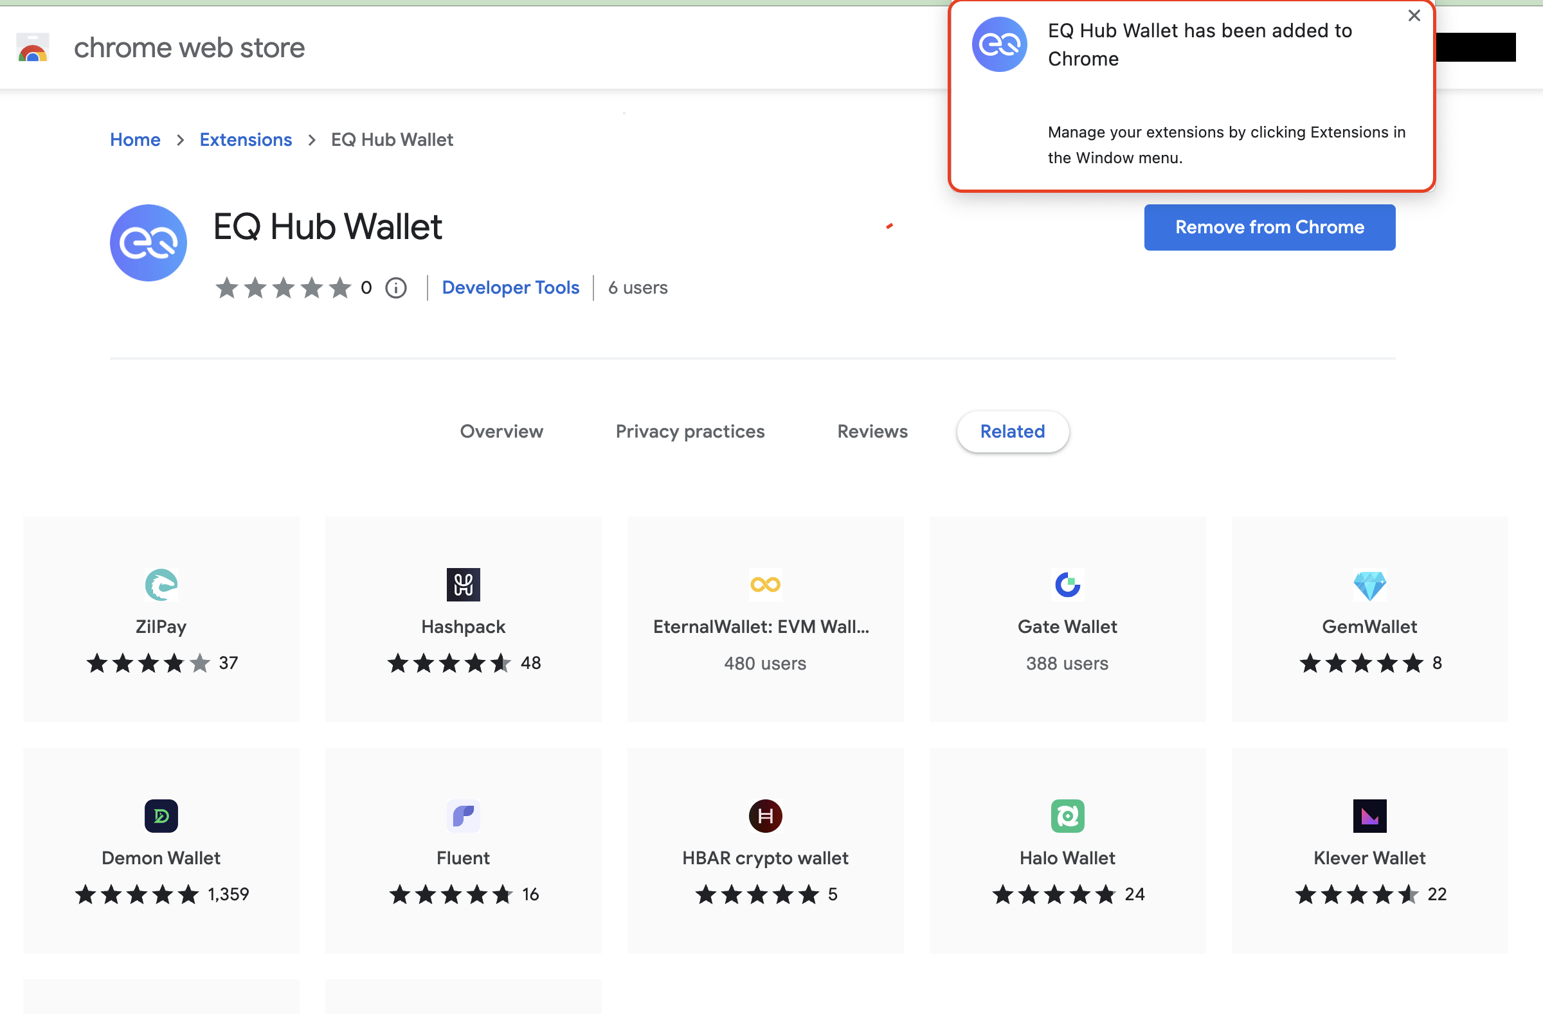This screenshot has height=1014, width=1543.
Task: Open the HBAR crypto wallet icon
Action: 765,816
